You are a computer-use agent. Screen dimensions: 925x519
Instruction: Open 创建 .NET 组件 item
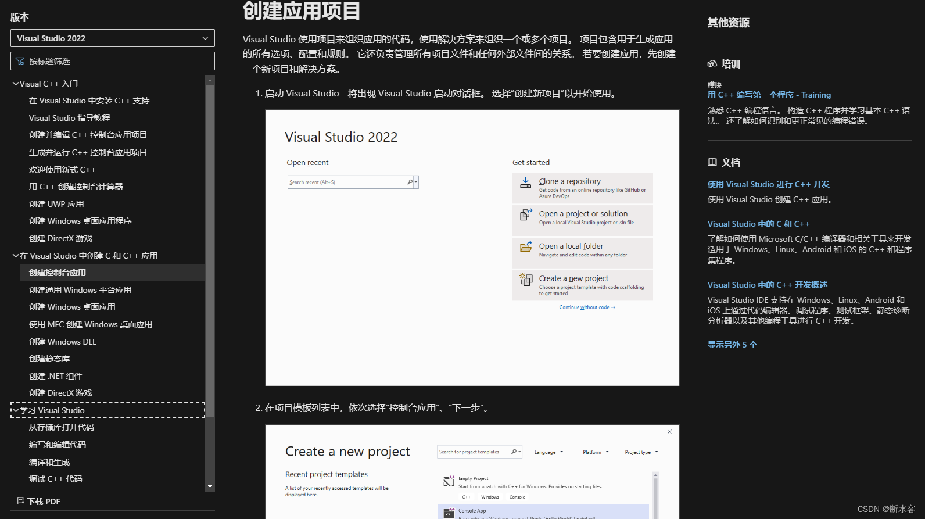pos(56,376)
